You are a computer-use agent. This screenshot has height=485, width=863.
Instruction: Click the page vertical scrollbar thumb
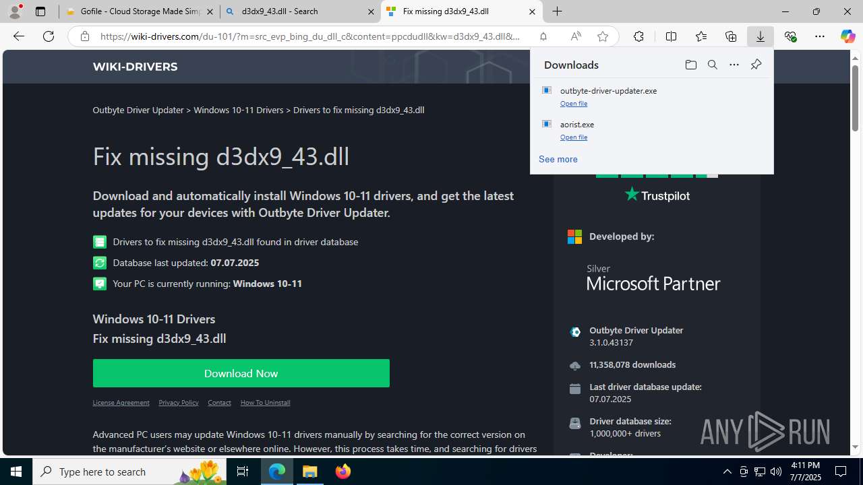[855, 98]
